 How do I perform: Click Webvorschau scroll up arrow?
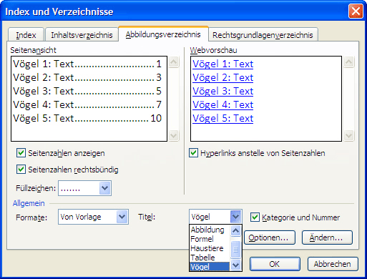[348, 62]
